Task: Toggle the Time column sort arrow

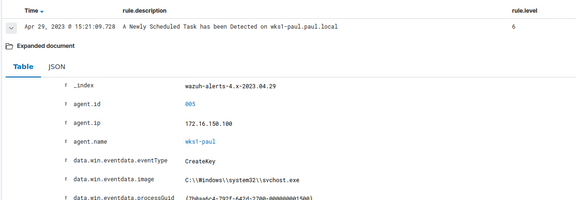Action: [x=42, y=11]
